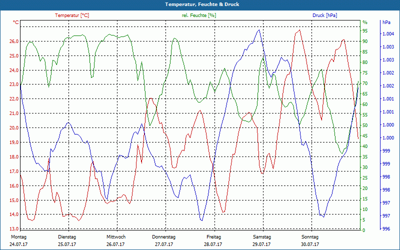Click the 14,0 temperature axis value

[x=14, y=214]
